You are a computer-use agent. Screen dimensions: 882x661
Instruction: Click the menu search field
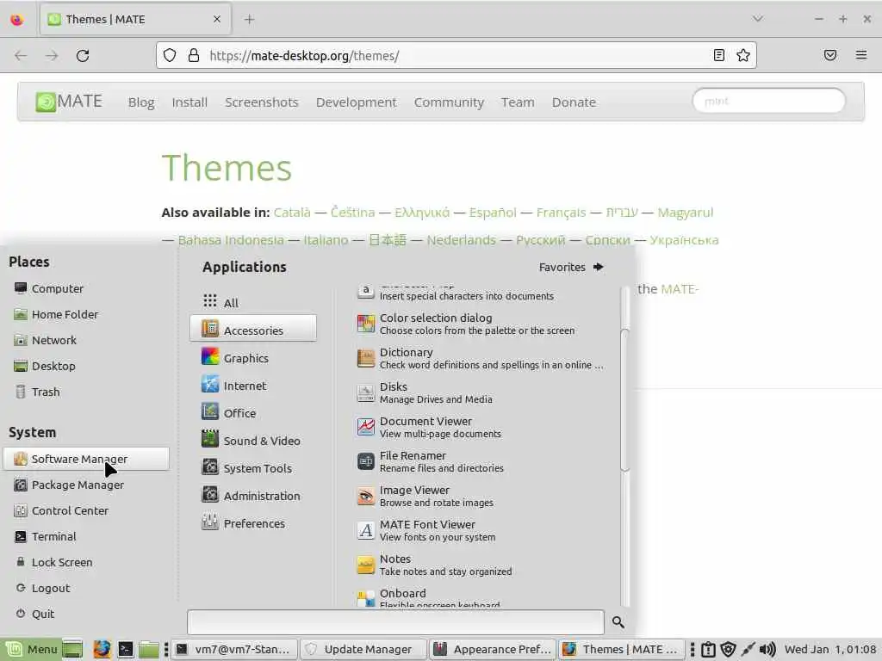(x=395, y=622)
